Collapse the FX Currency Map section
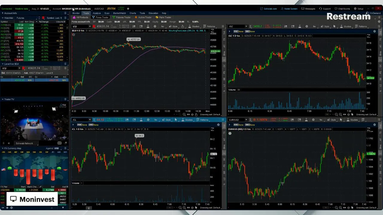The image size is (383, 215). click(2, 148)
